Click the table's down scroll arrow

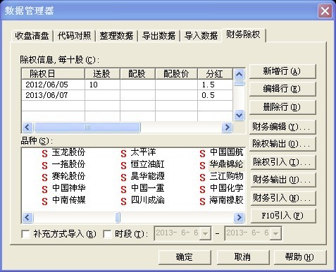239,116
